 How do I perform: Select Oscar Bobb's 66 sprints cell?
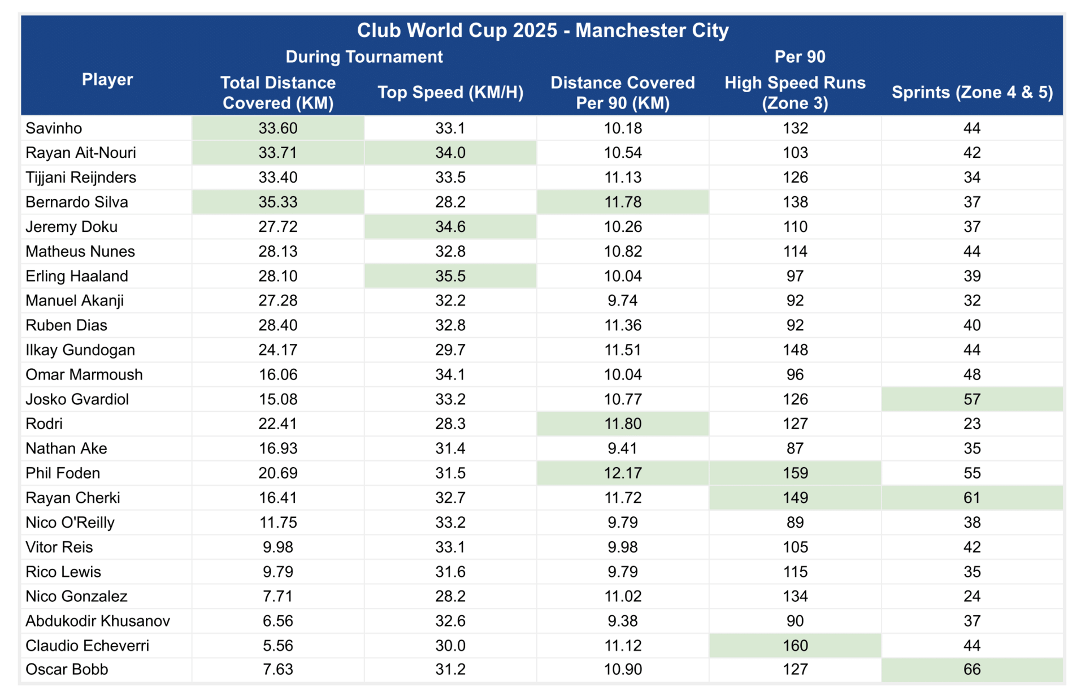pyautogui.click(x=972, y=670)
